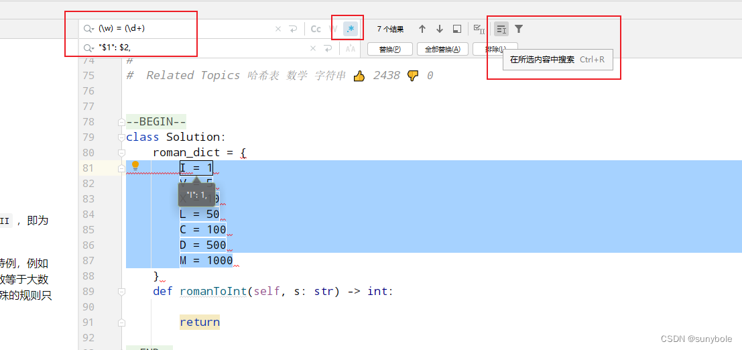Click L = 50 on line 84
Viewport: 742px width, 350px height.
click(x=200, y=214)
